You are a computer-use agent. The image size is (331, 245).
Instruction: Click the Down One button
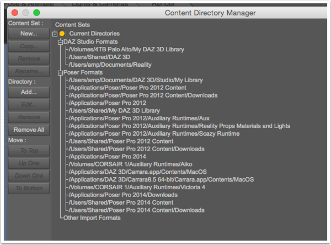[29, 175]
